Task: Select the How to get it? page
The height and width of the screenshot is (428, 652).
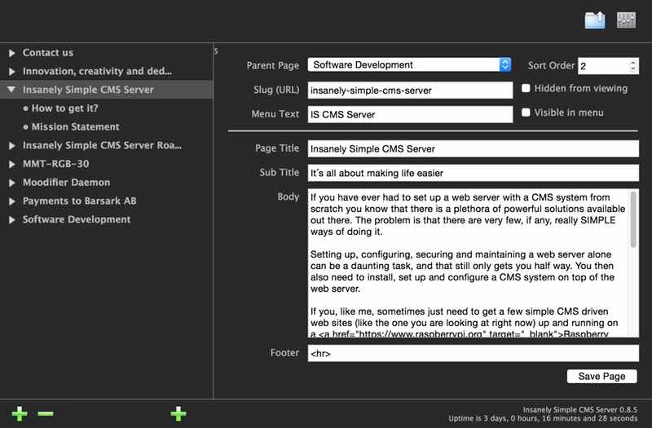Action: coord(65,108)
